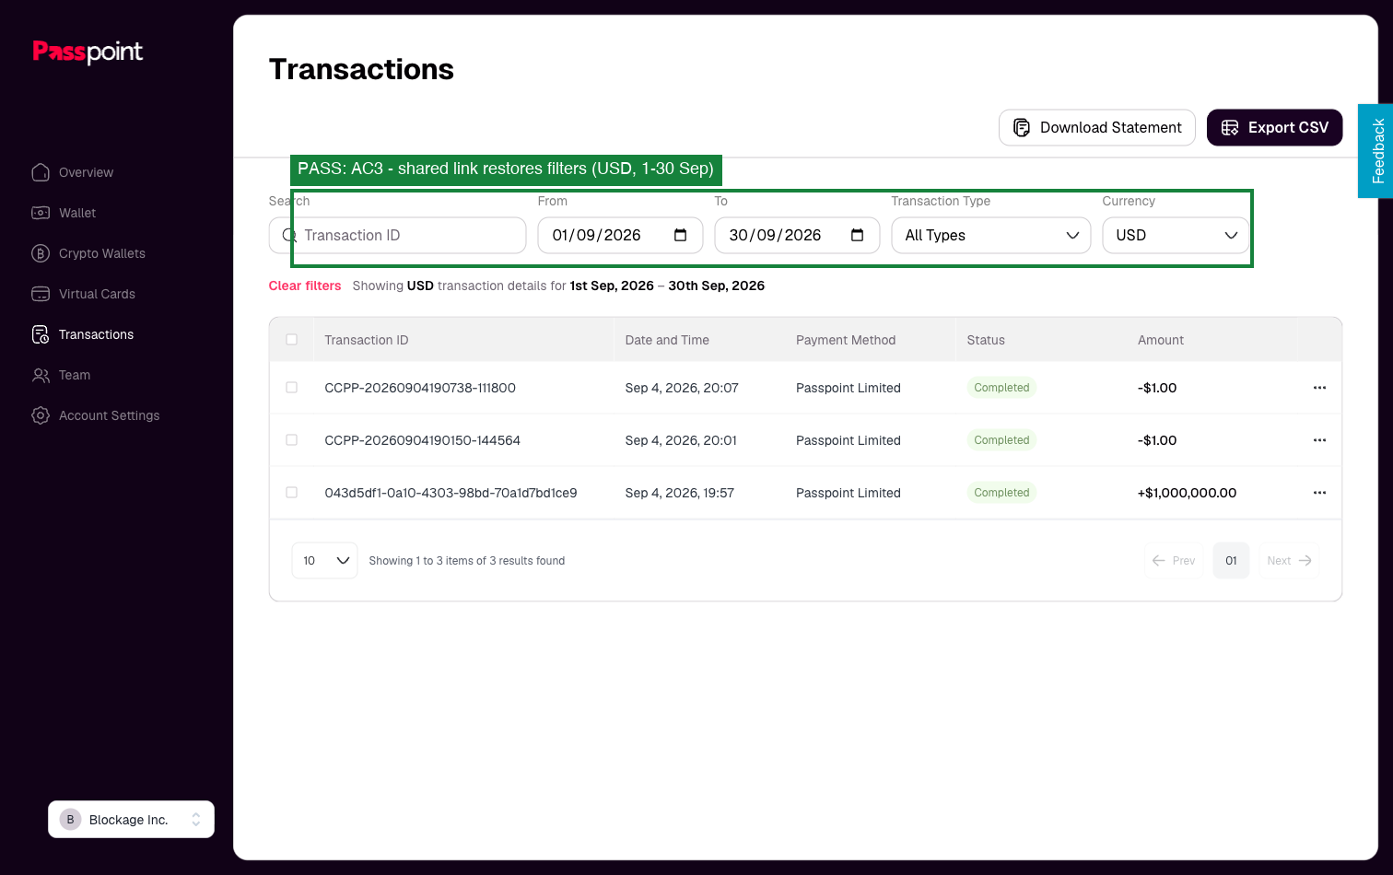
Task: Open the Currency USD dropdown
Action: click(1176, 235)
